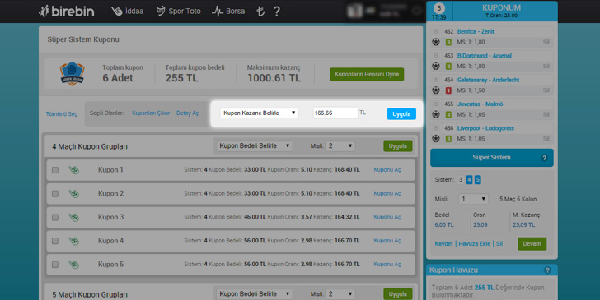
Task: Click the soccer ball icon for Benfica - Zenit
Action: 436,42
